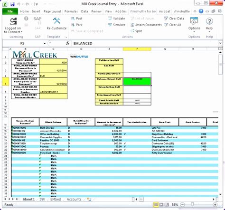Open Attach Documents
The image size is (225, 210).
146,25
